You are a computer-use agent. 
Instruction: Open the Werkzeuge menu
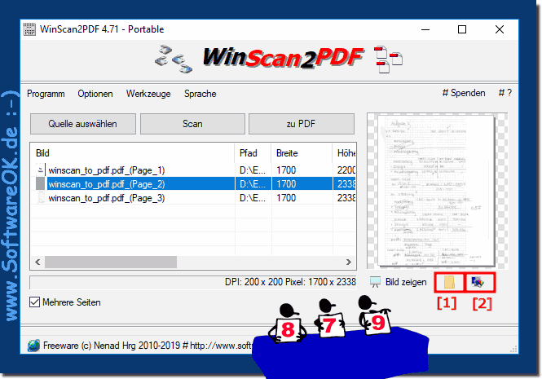pos(148,94)
